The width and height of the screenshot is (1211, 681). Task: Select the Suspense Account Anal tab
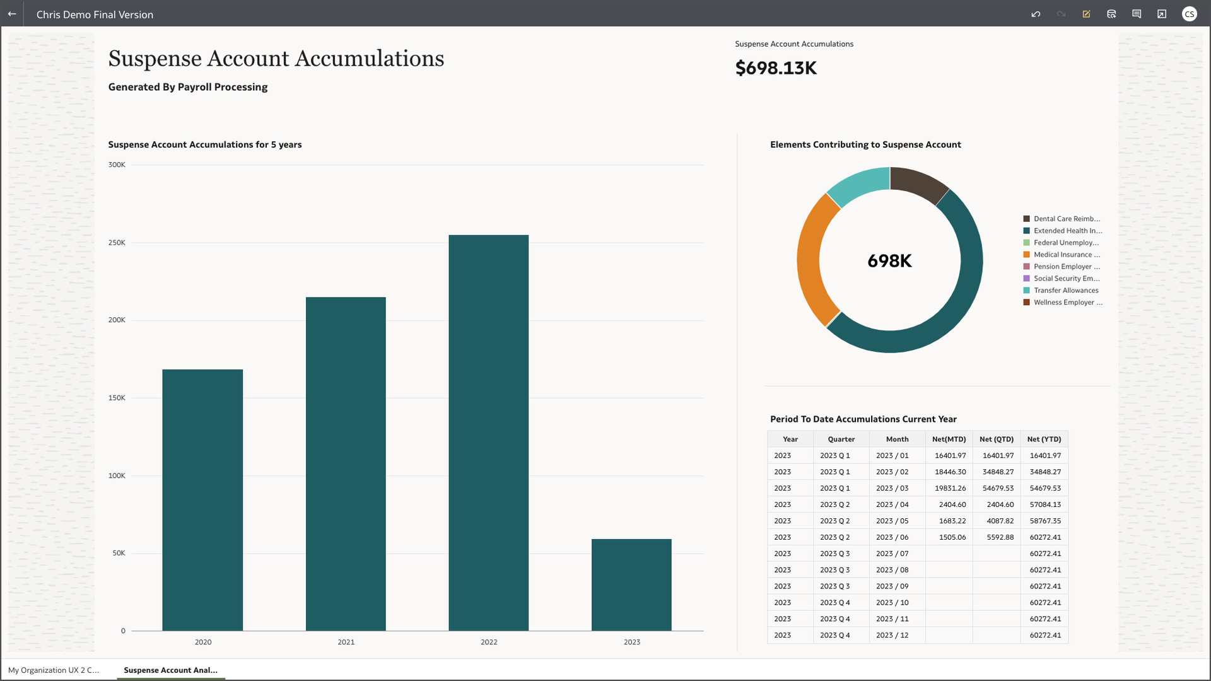tap(170, 670)
